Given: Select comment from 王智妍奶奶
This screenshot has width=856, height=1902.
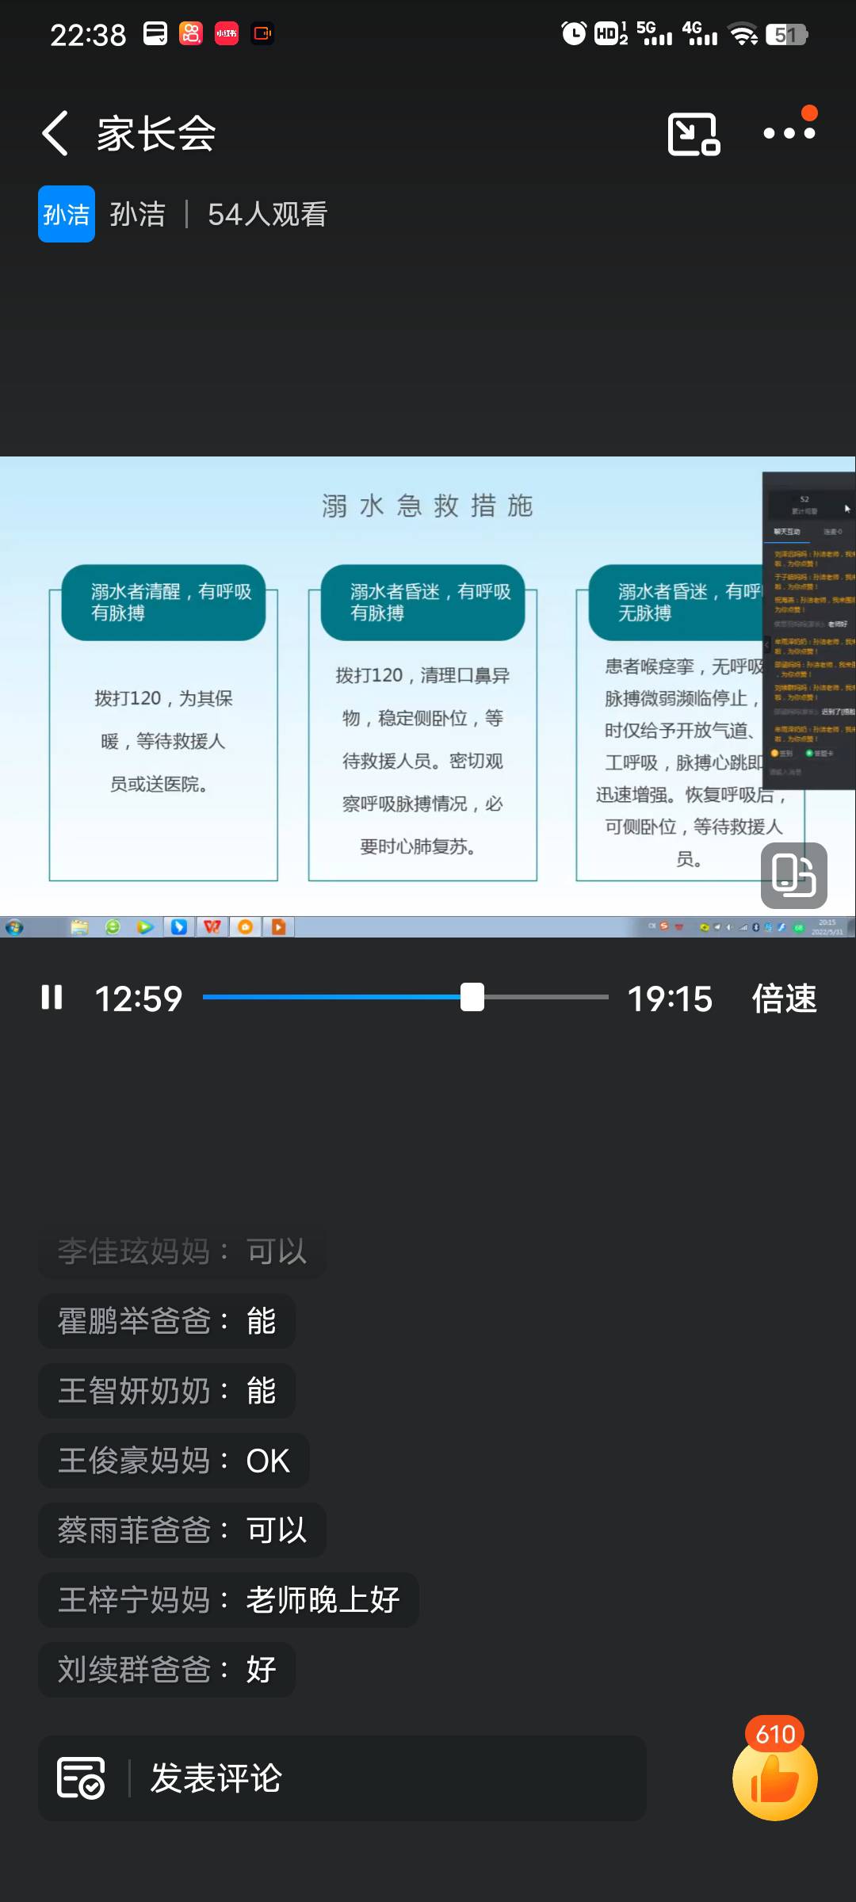Looking at the screenshot, I should click(x=166, y=1391).
